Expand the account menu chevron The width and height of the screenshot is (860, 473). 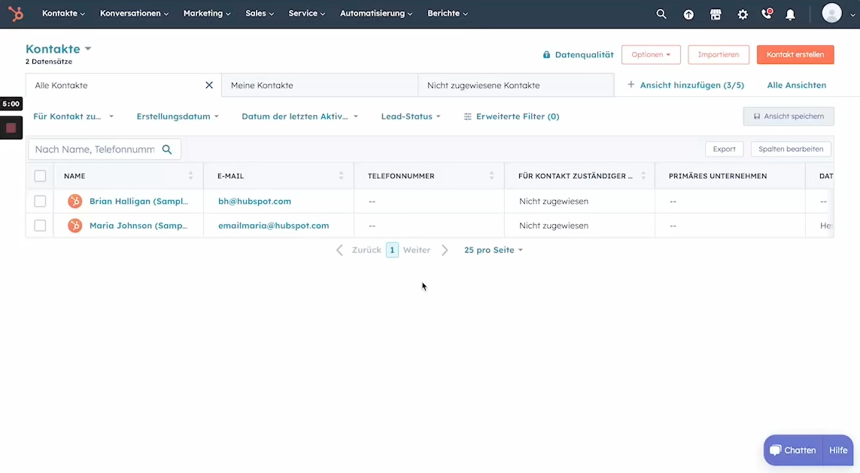[852, 15]
